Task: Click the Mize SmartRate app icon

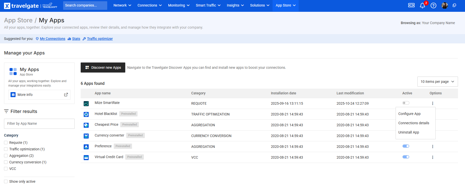Action: point(86,103)
